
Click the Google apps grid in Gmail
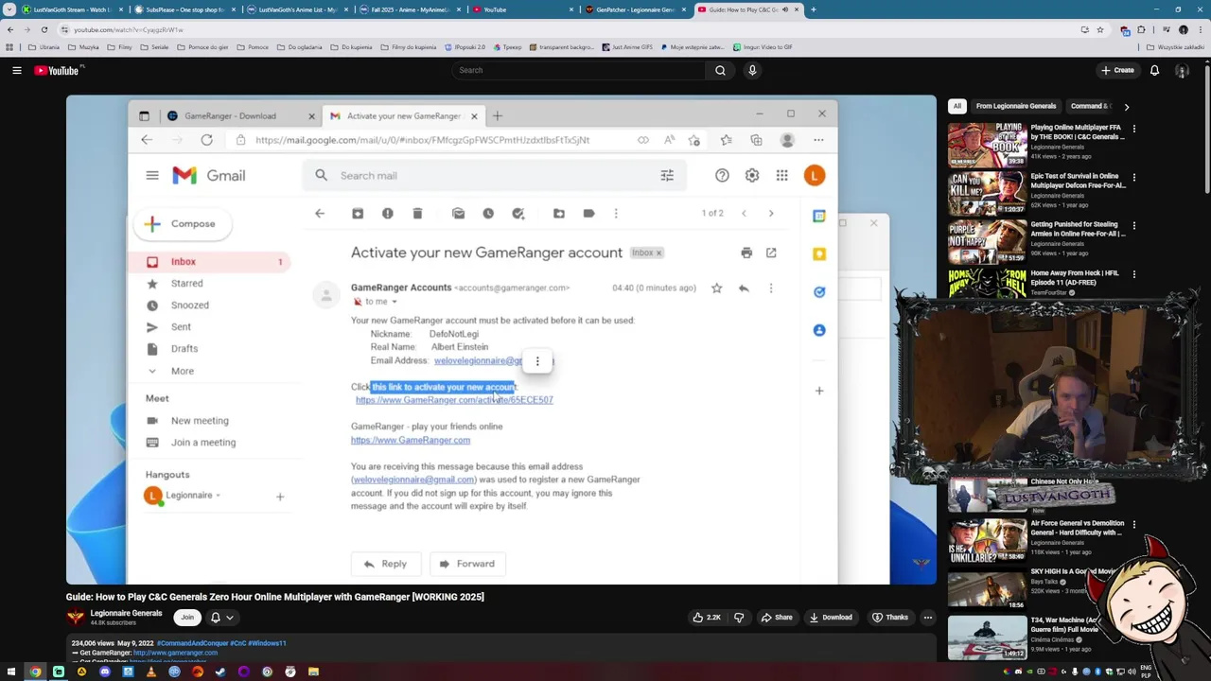pos(782,176)
